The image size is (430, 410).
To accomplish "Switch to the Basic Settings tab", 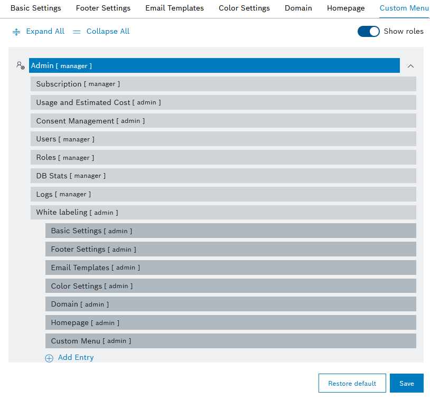I will click(x=35, y=8).
